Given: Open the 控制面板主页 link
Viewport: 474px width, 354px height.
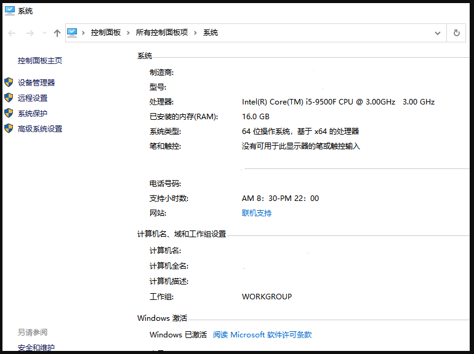Looking at the screenshot, I should tap(40, 61).
